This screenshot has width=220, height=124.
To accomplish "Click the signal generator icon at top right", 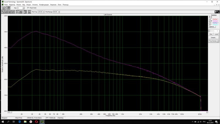I will coord(217,12).
